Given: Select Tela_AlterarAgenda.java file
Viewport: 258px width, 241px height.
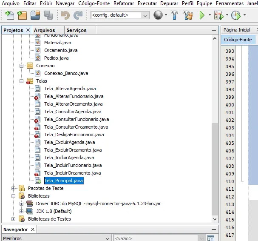Looking at the screenshot, I should pyautogui.click(x=70, y=89).
